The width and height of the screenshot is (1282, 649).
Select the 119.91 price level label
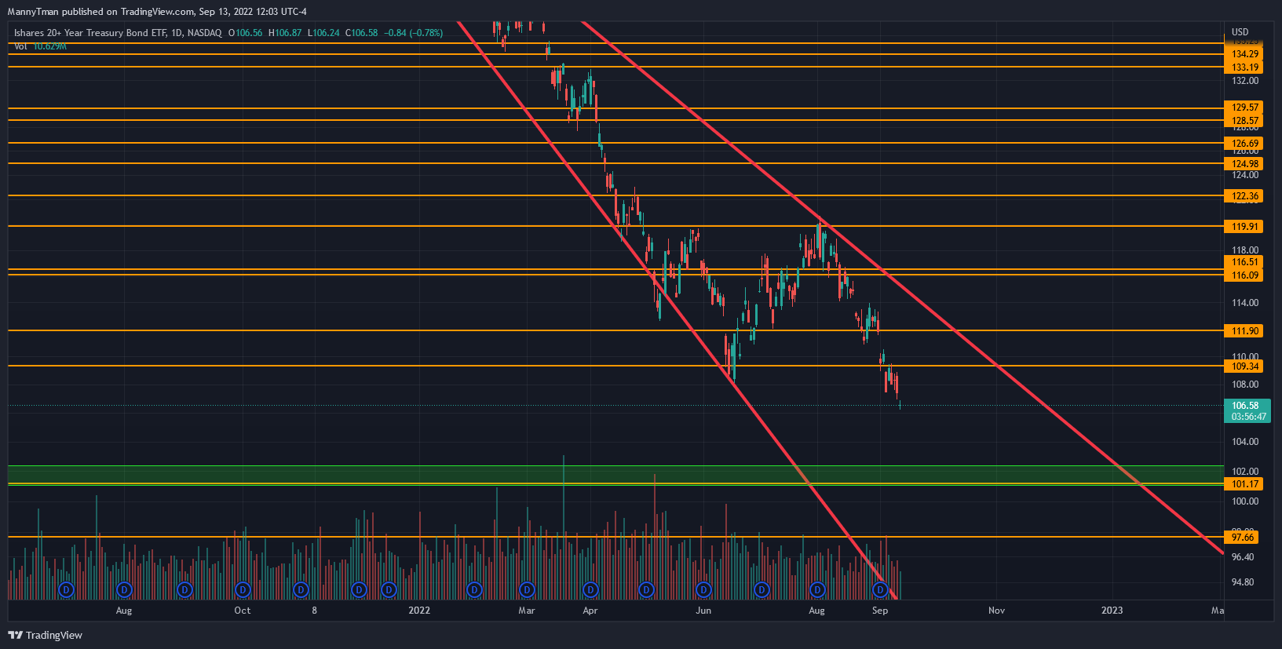pyautogui.click(x=1244, y=227)
